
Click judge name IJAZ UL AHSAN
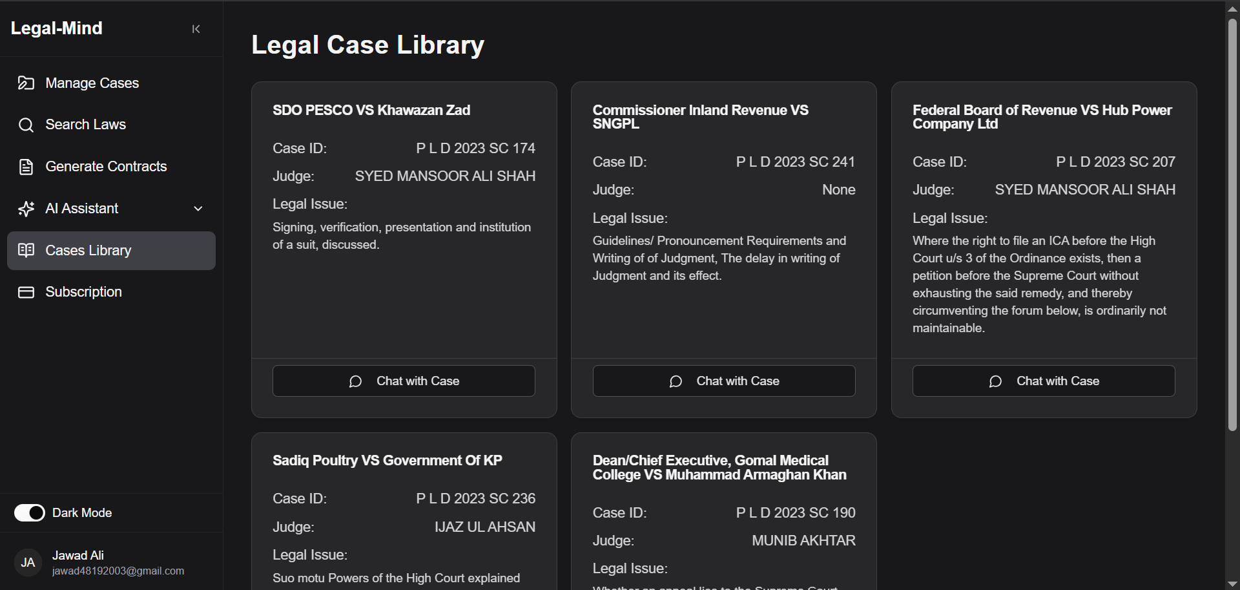[x=485, y=527]
